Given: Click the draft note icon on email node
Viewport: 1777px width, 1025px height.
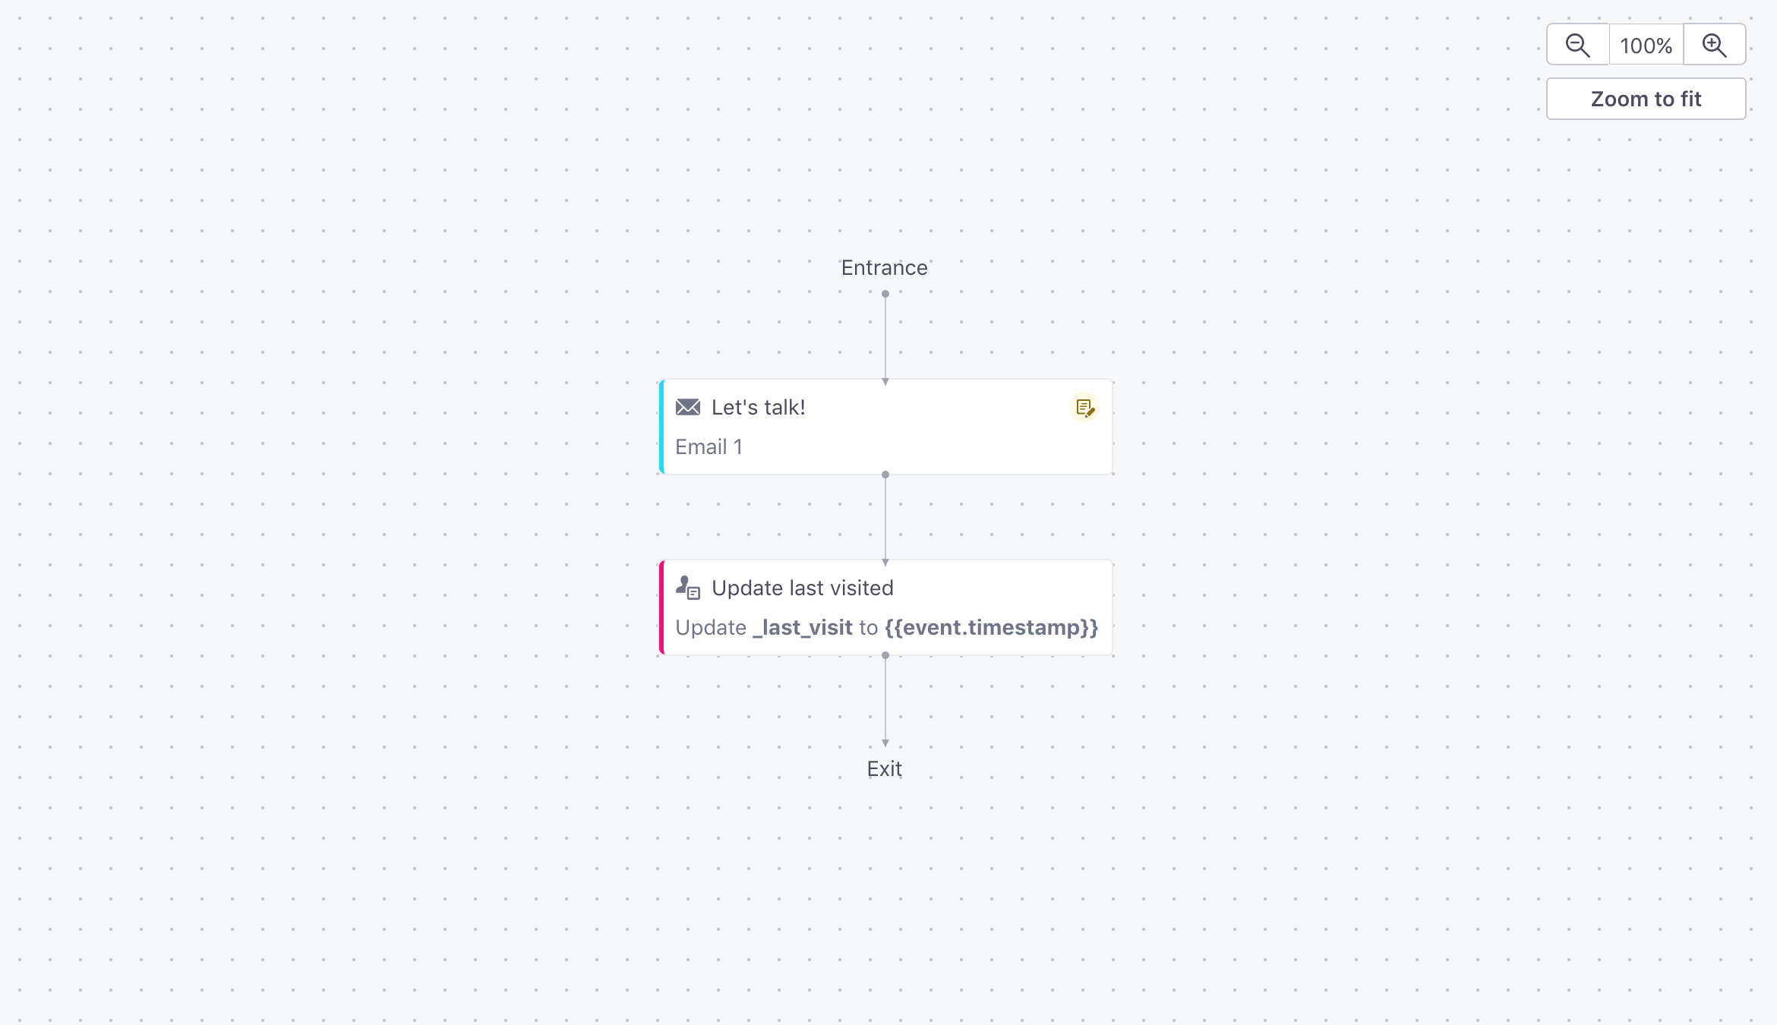Looking at the screenshot, I should (1084, 408).
